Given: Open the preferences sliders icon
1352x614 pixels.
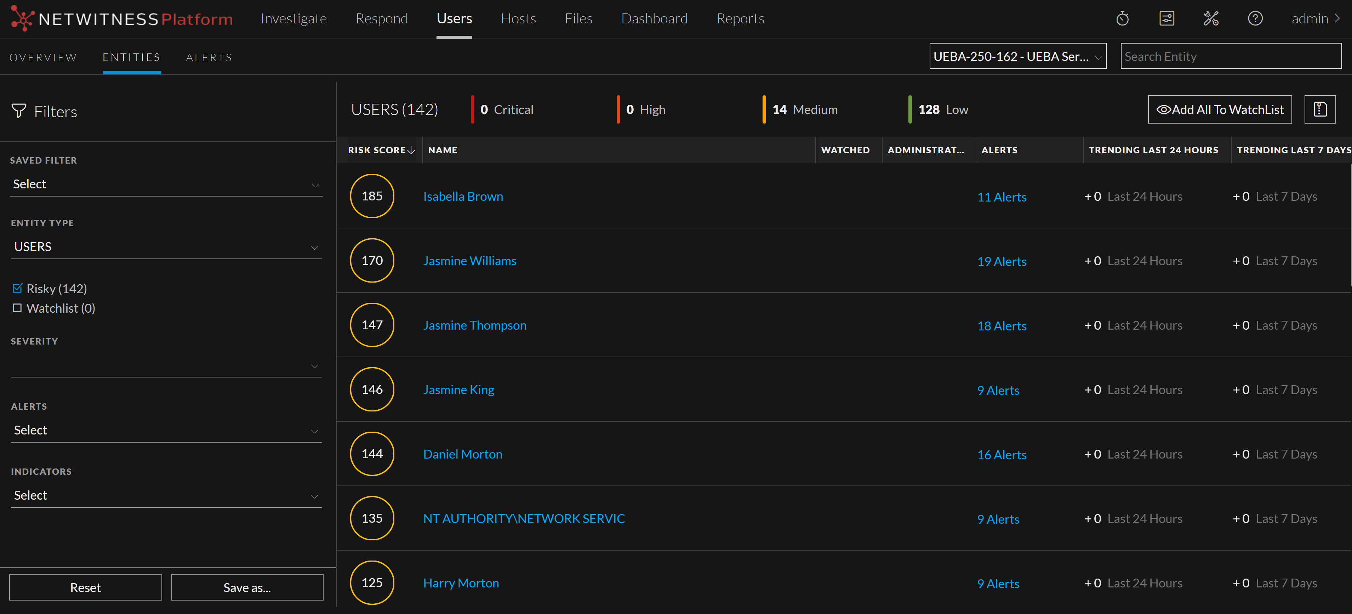Looking at the screenshot, I should pos(1166,19).
